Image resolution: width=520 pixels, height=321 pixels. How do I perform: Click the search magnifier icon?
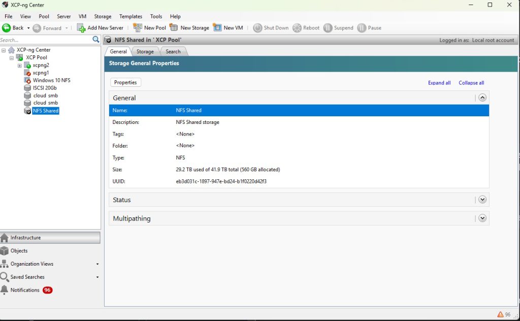96,40
